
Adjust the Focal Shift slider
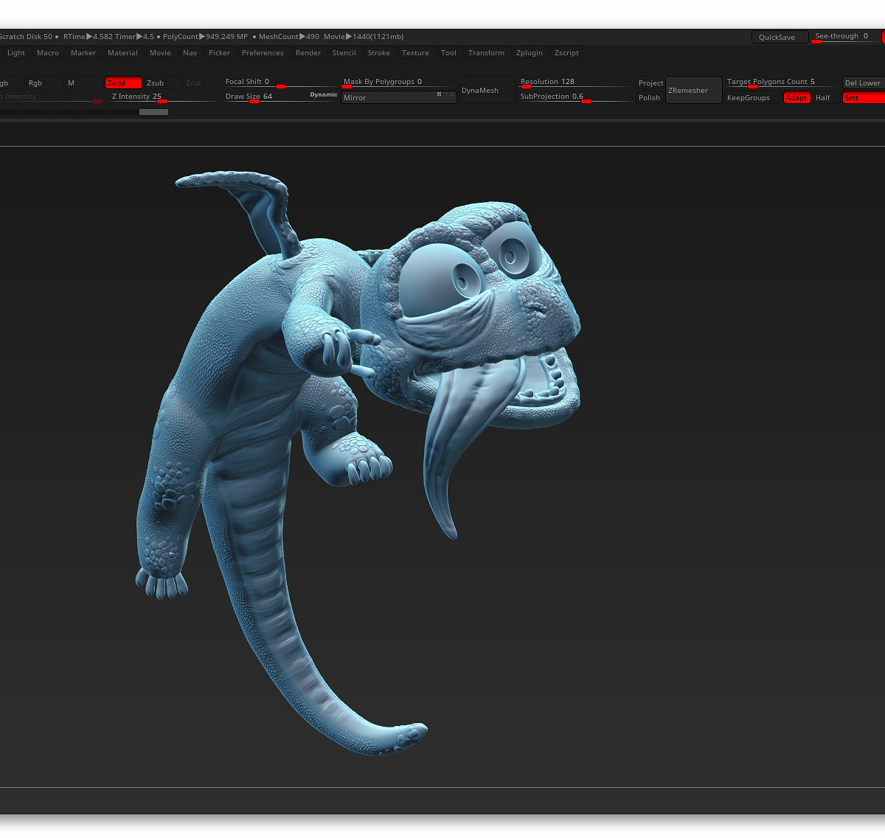point(280,83)
